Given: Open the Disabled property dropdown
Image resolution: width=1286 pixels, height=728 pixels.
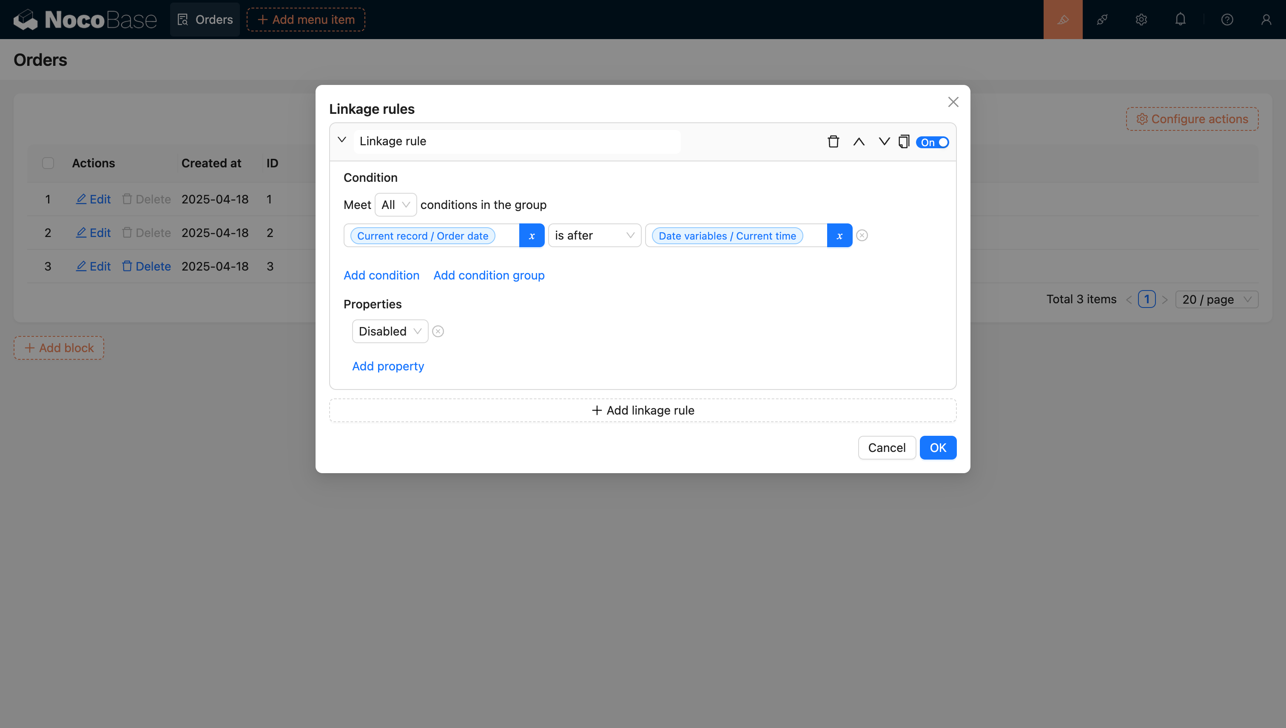Looking at the screenshot, I should [x=390, y=331].
